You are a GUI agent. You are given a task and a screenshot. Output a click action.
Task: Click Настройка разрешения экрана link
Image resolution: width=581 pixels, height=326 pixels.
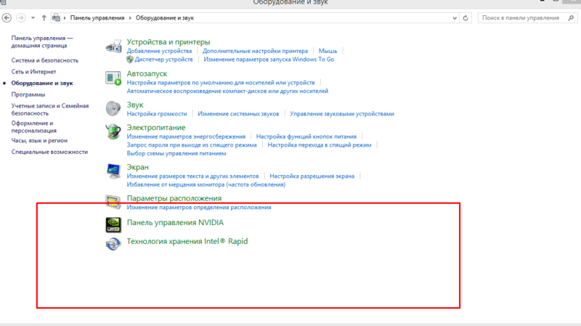pos(312,176)
